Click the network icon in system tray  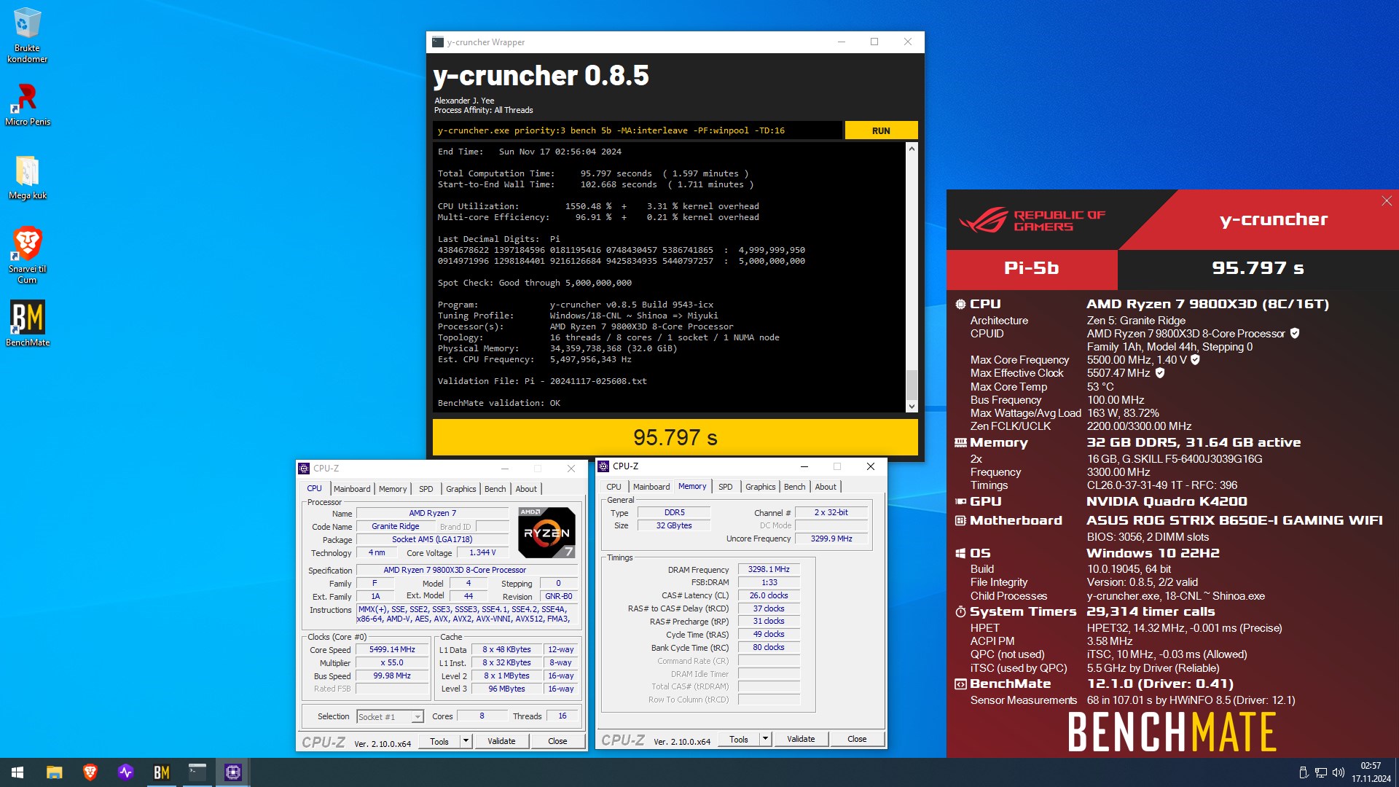(x=1321, y=772)
